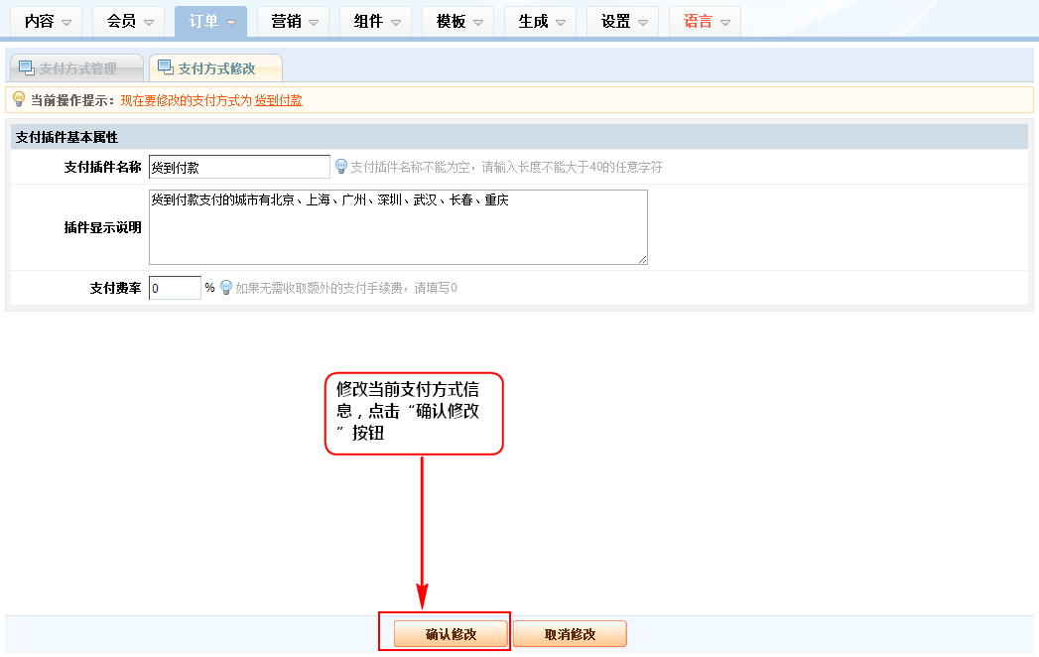Click the 支付插件名称 text input
The width and height of the screenshot is (1039, 657).
coord(239,167)
